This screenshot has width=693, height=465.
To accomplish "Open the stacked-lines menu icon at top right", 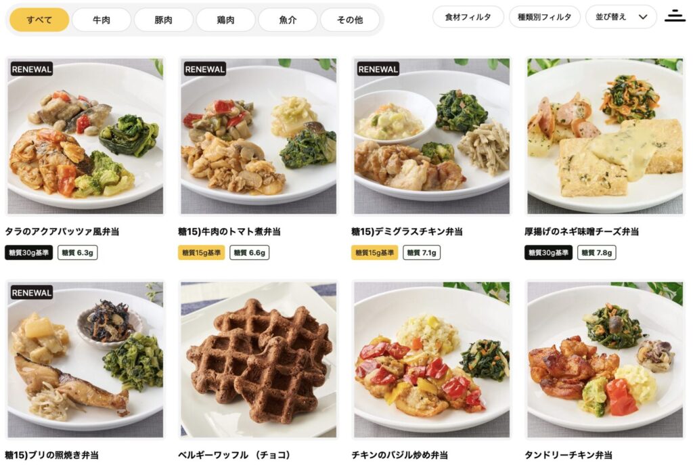I will [x=675, y=16].
